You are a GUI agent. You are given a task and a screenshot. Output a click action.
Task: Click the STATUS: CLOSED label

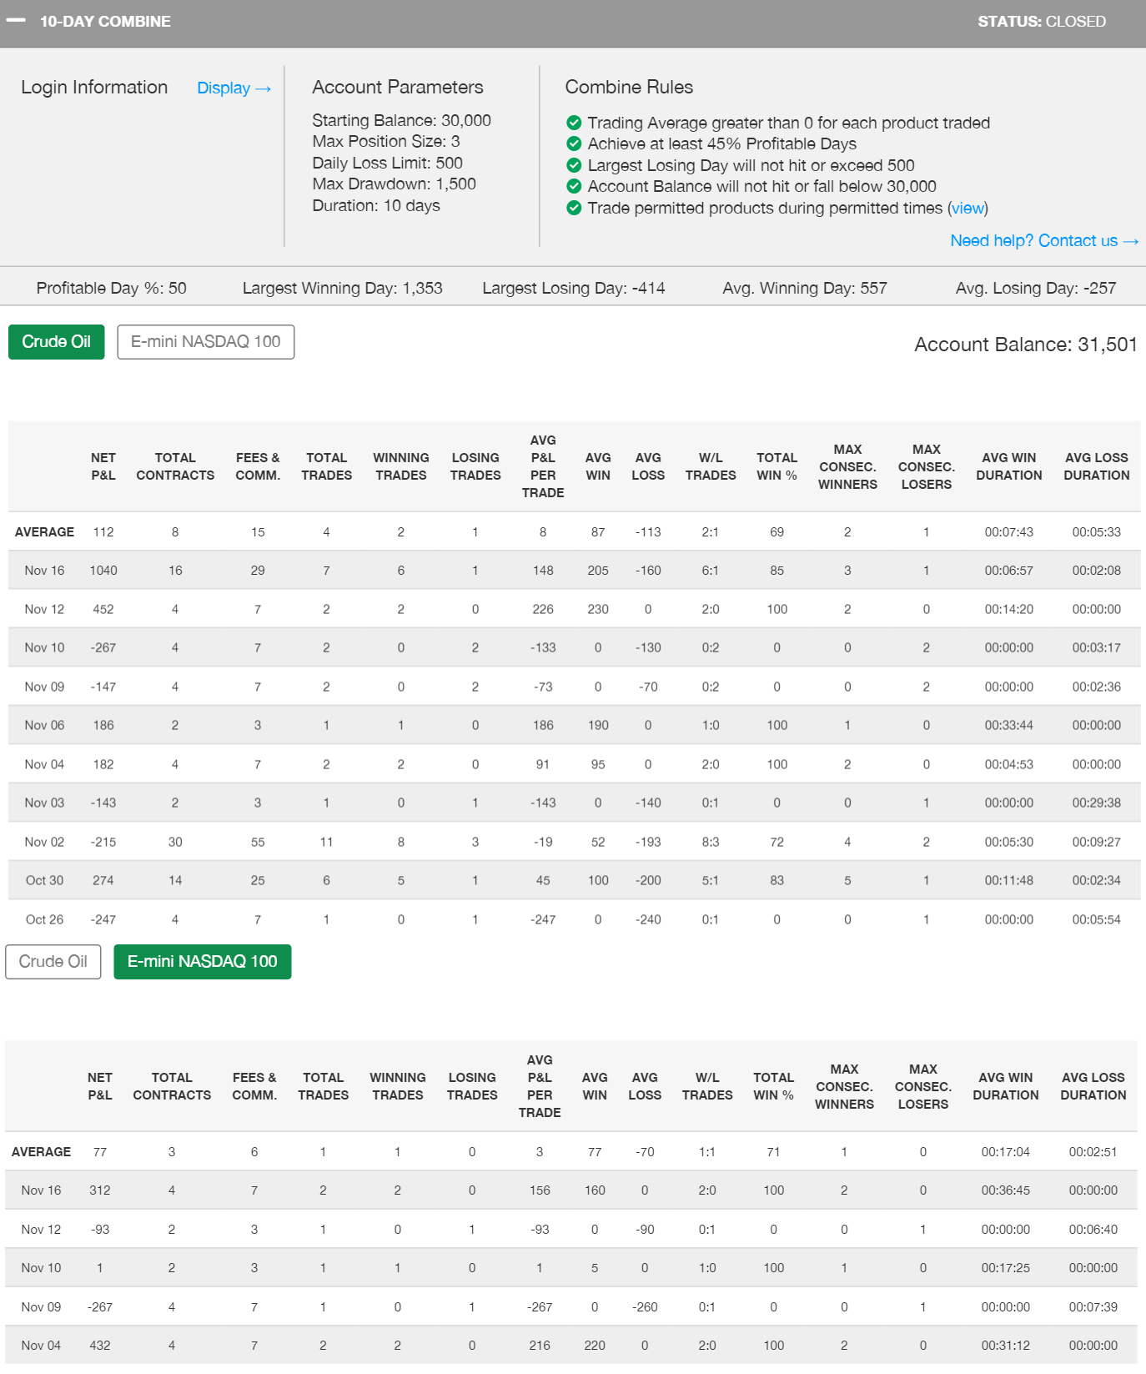point(1042,22)
